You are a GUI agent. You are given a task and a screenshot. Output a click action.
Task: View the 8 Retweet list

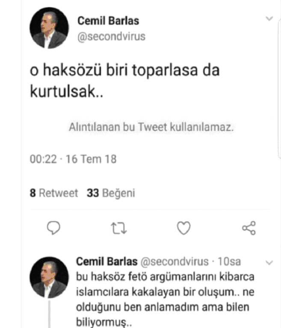(x=54, y=193)
